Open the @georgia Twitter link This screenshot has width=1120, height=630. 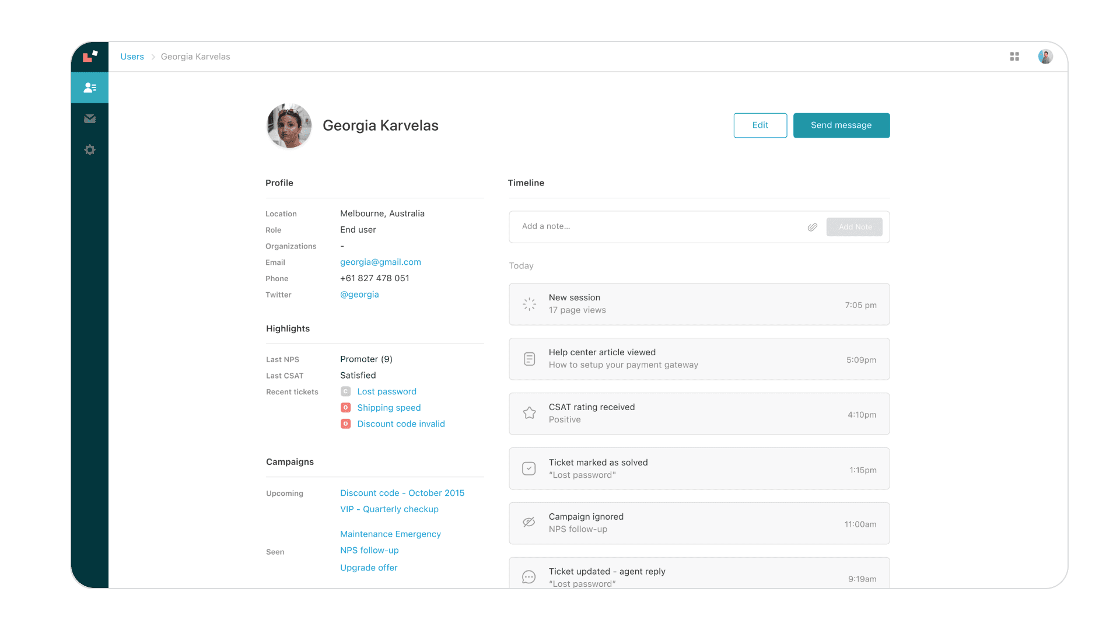359,295
